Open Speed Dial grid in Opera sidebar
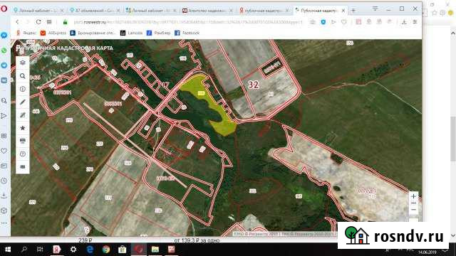 pyautogui.click(x=4, y=136)
